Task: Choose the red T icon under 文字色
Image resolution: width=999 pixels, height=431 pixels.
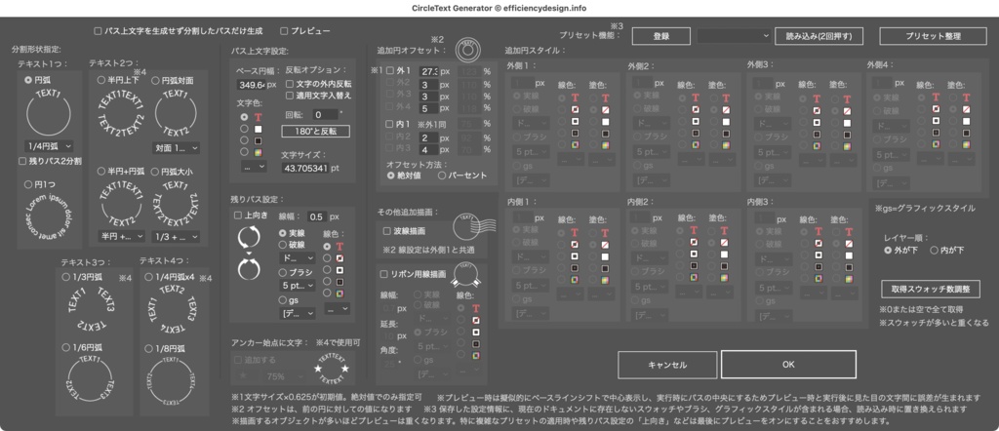Action: 258,117
